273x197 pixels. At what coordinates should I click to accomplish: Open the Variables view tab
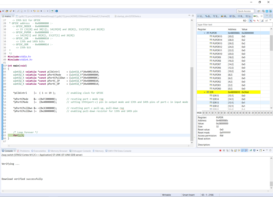200,16
